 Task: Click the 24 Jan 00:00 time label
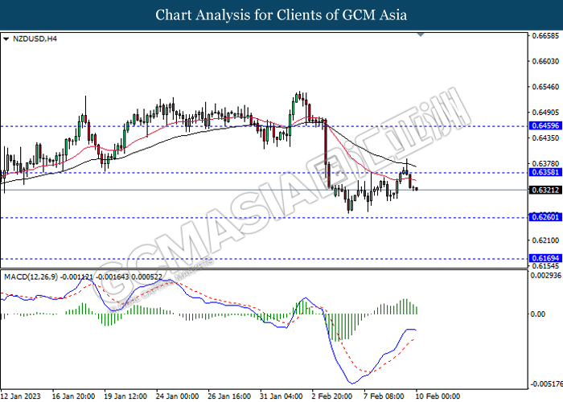(x=177, y=396)
